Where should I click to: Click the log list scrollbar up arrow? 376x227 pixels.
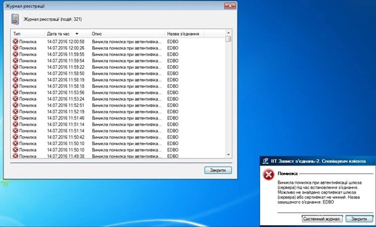point(228,33)
